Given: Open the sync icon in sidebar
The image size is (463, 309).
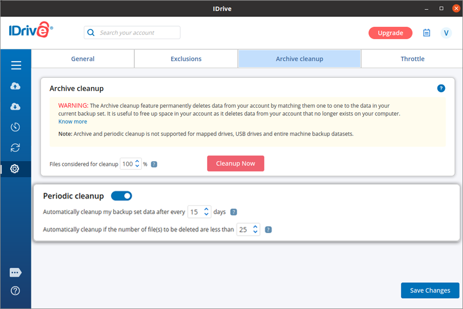Looking at the screenshot, I should click(x=15, y=148).
